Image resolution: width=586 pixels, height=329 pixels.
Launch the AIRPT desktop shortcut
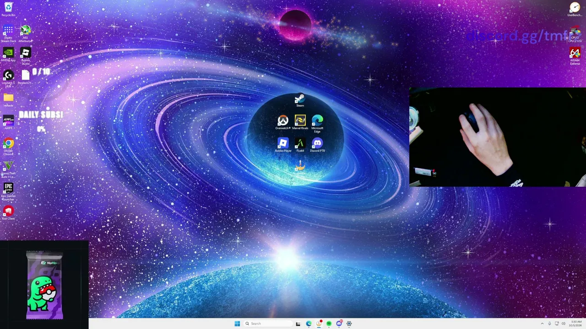pyautogui.click(x=8, y=122)
